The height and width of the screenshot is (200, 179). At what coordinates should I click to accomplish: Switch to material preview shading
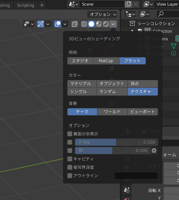click(99, 24)
